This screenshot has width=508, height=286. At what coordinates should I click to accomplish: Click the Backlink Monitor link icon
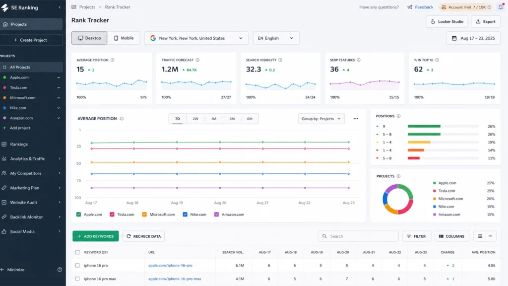click(4, 217)
